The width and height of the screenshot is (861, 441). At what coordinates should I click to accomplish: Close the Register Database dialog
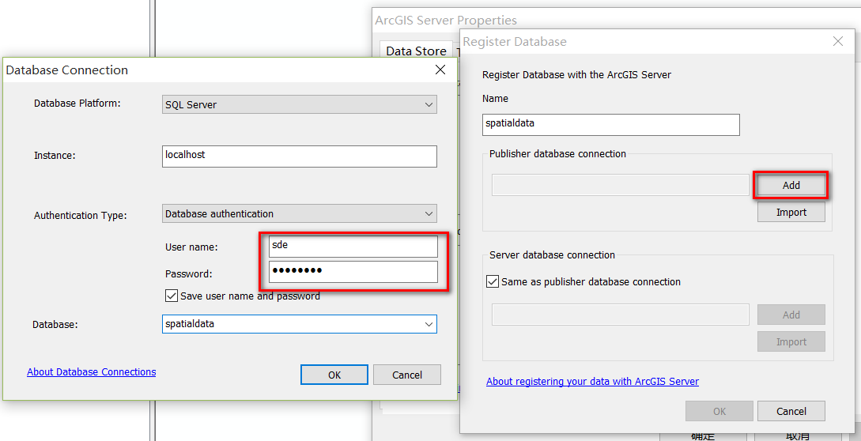(838, 41)
